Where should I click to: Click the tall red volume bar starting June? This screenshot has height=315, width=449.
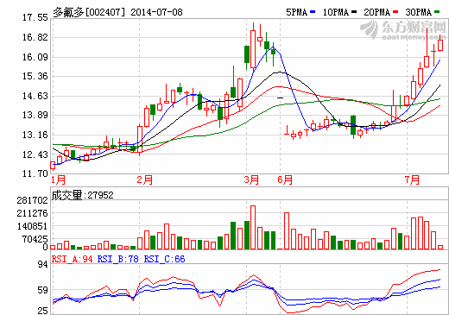click(287, 231)
